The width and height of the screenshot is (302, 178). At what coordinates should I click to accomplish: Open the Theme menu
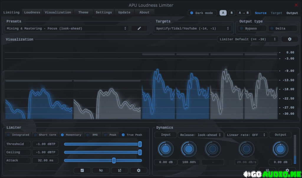pos(83,12)
